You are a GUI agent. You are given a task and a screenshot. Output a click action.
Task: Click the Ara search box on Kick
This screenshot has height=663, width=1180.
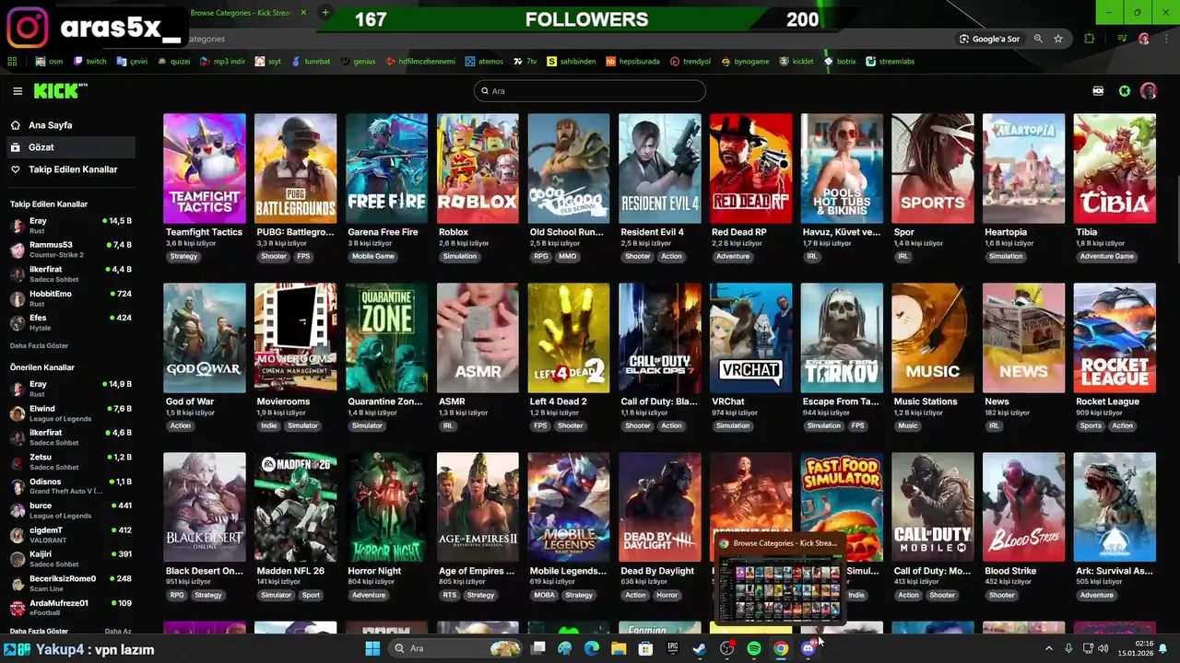[x=590, y=91]
